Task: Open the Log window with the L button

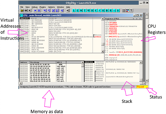Action: tap(74, 10)
